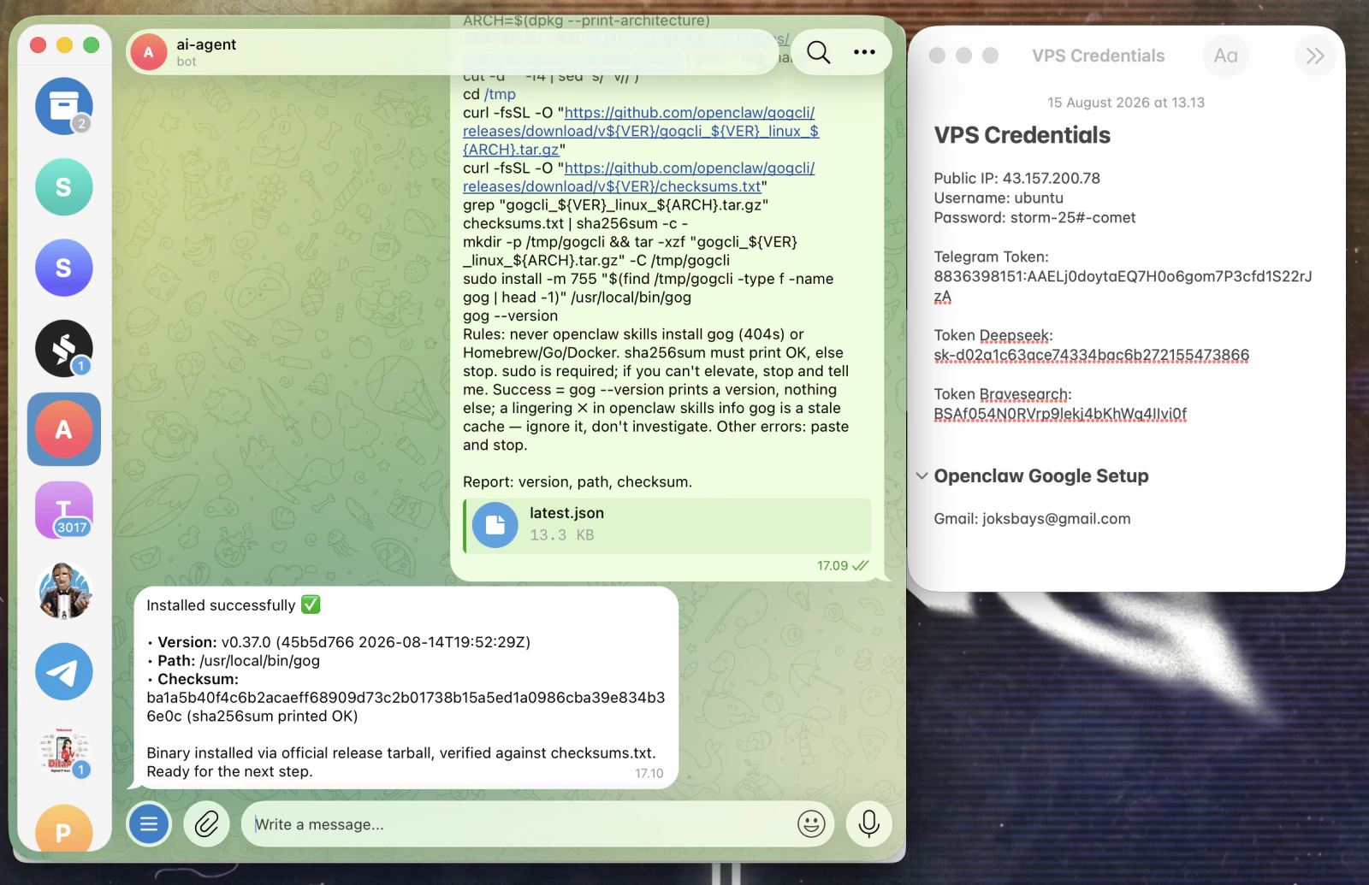Open the checksums.txt GitHub link
This screenshot has width=1369, height=885.
[x=639, y=177]
